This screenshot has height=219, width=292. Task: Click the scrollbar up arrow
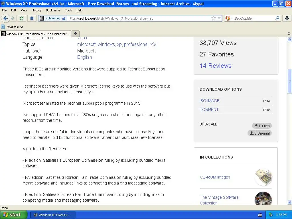click(289, 39)
